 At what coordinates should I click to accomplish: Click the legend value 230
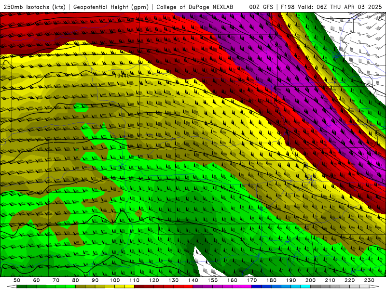click(x=369, y=280)
